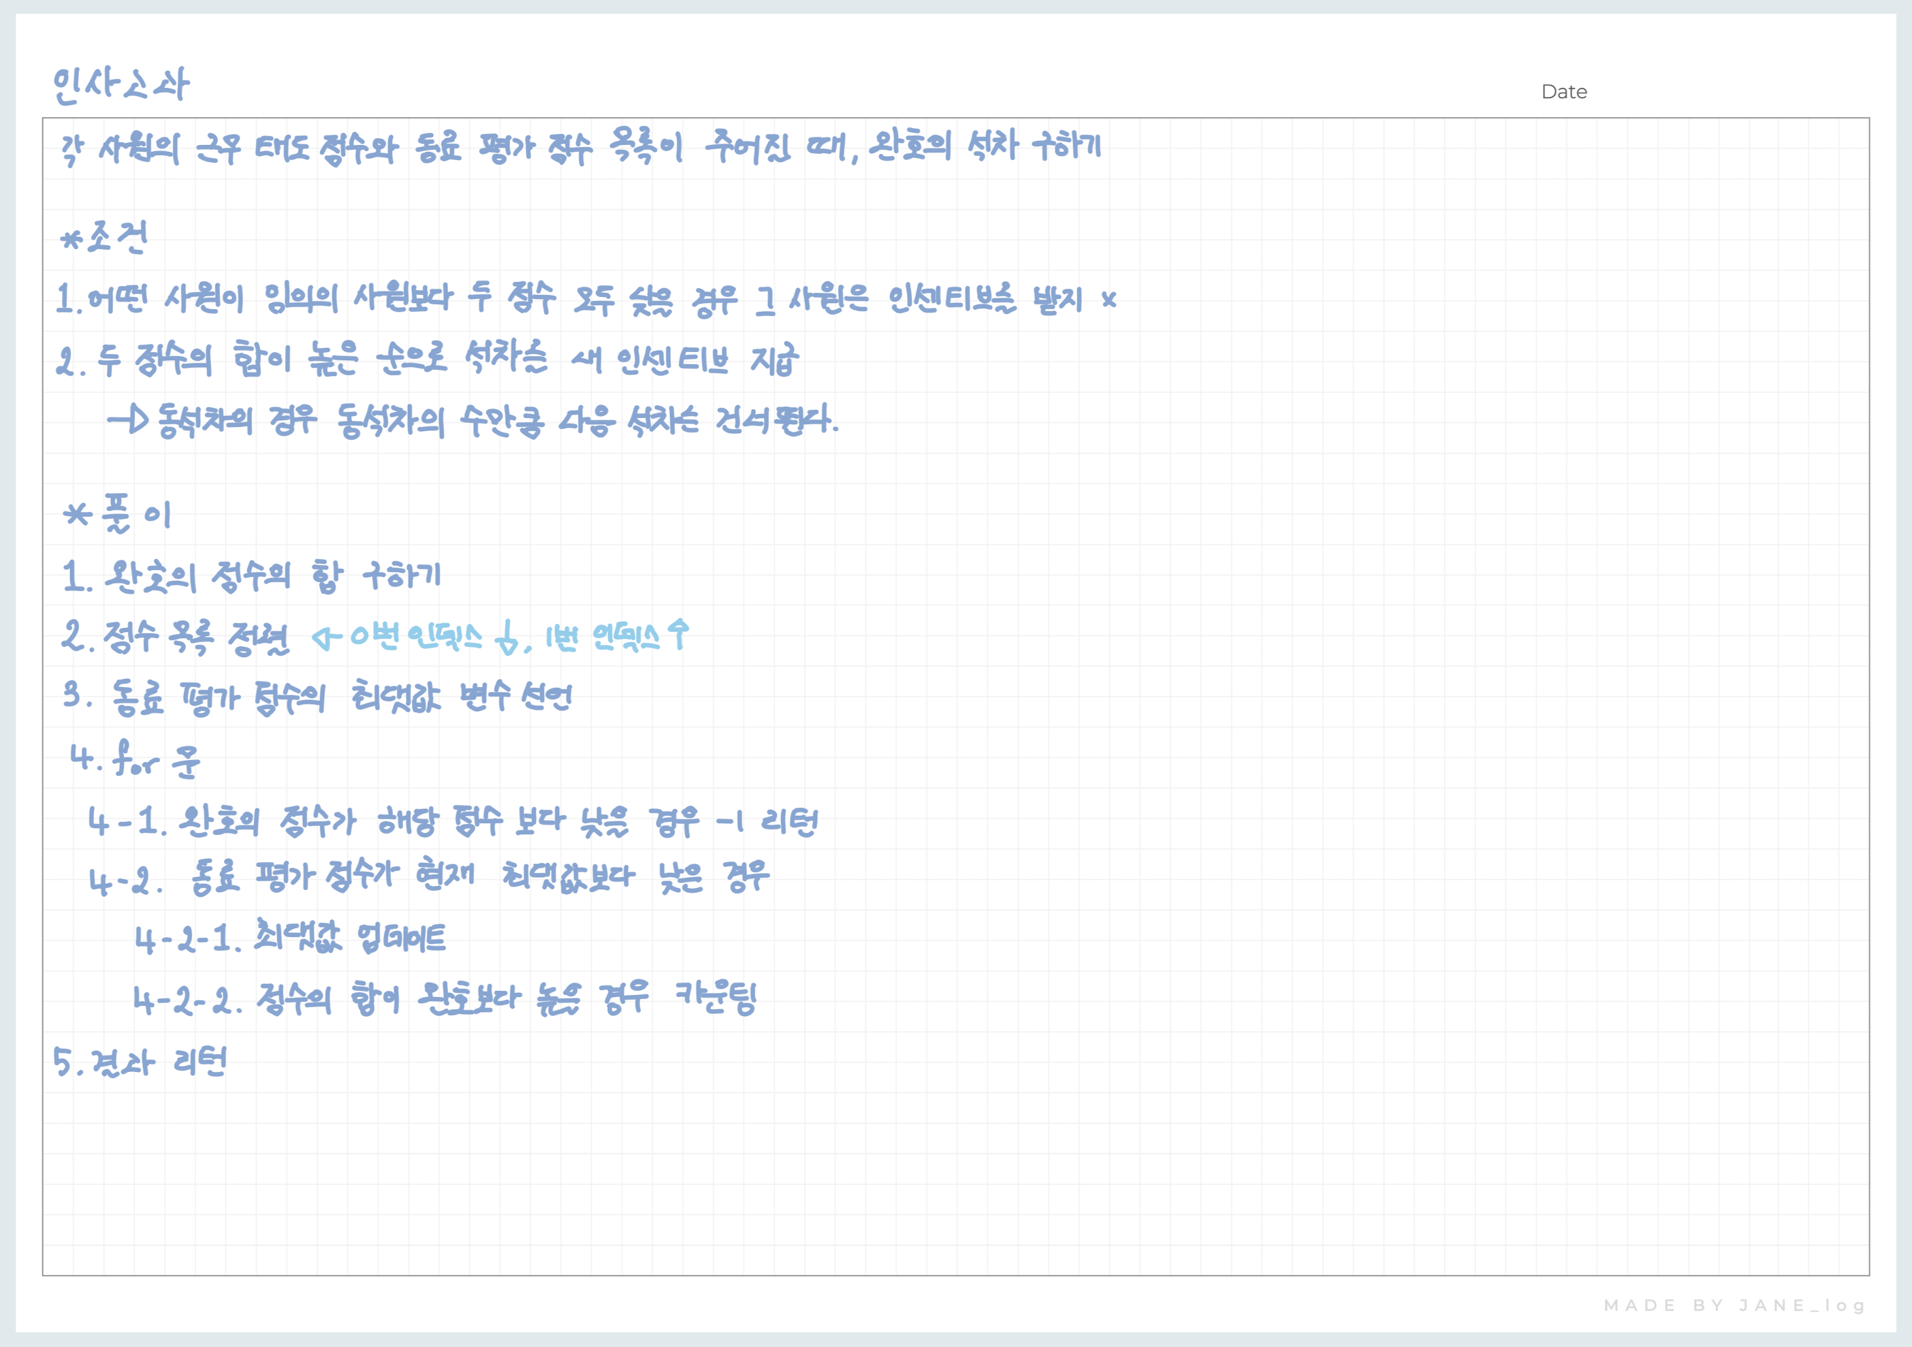Click the asterisk before '조건' heading

click(71, 241)
